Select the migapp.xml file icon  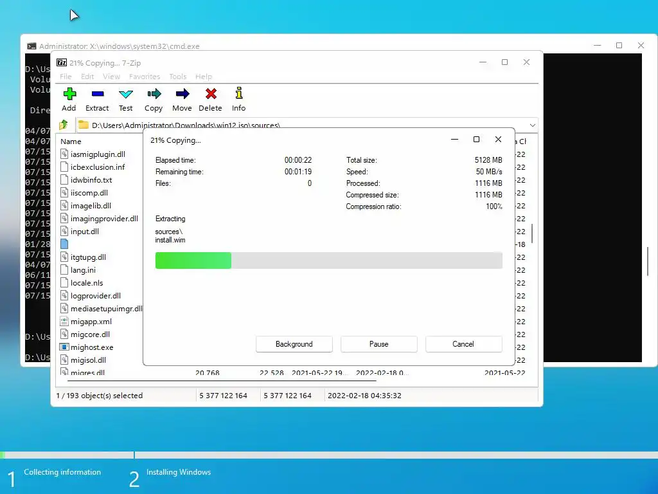[64, 322]
